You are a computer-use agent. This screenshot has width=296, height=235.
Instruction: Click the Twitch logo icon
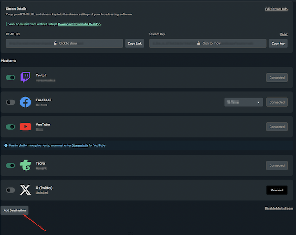coord(26,77)
